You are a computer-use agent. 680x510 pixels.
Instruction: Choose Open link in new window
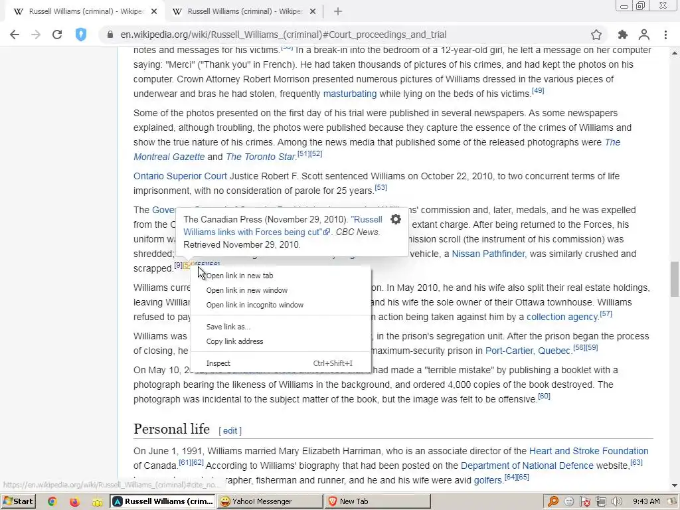pos(281,291)
